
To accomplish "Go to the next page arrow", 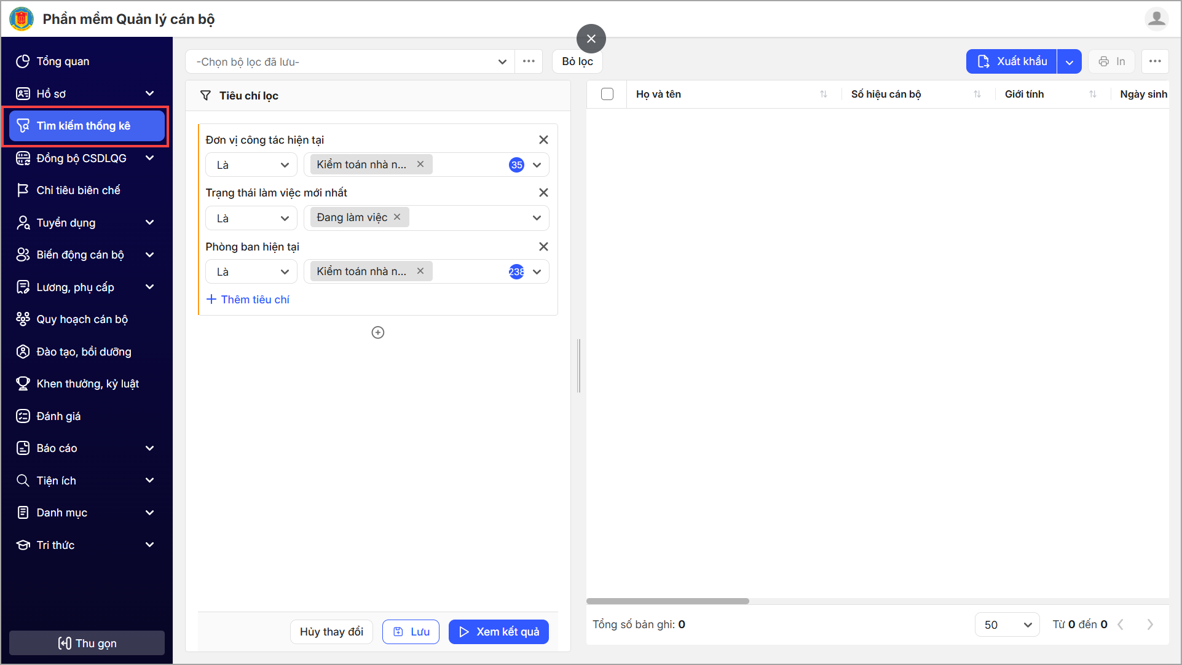I will [1150, 624].
